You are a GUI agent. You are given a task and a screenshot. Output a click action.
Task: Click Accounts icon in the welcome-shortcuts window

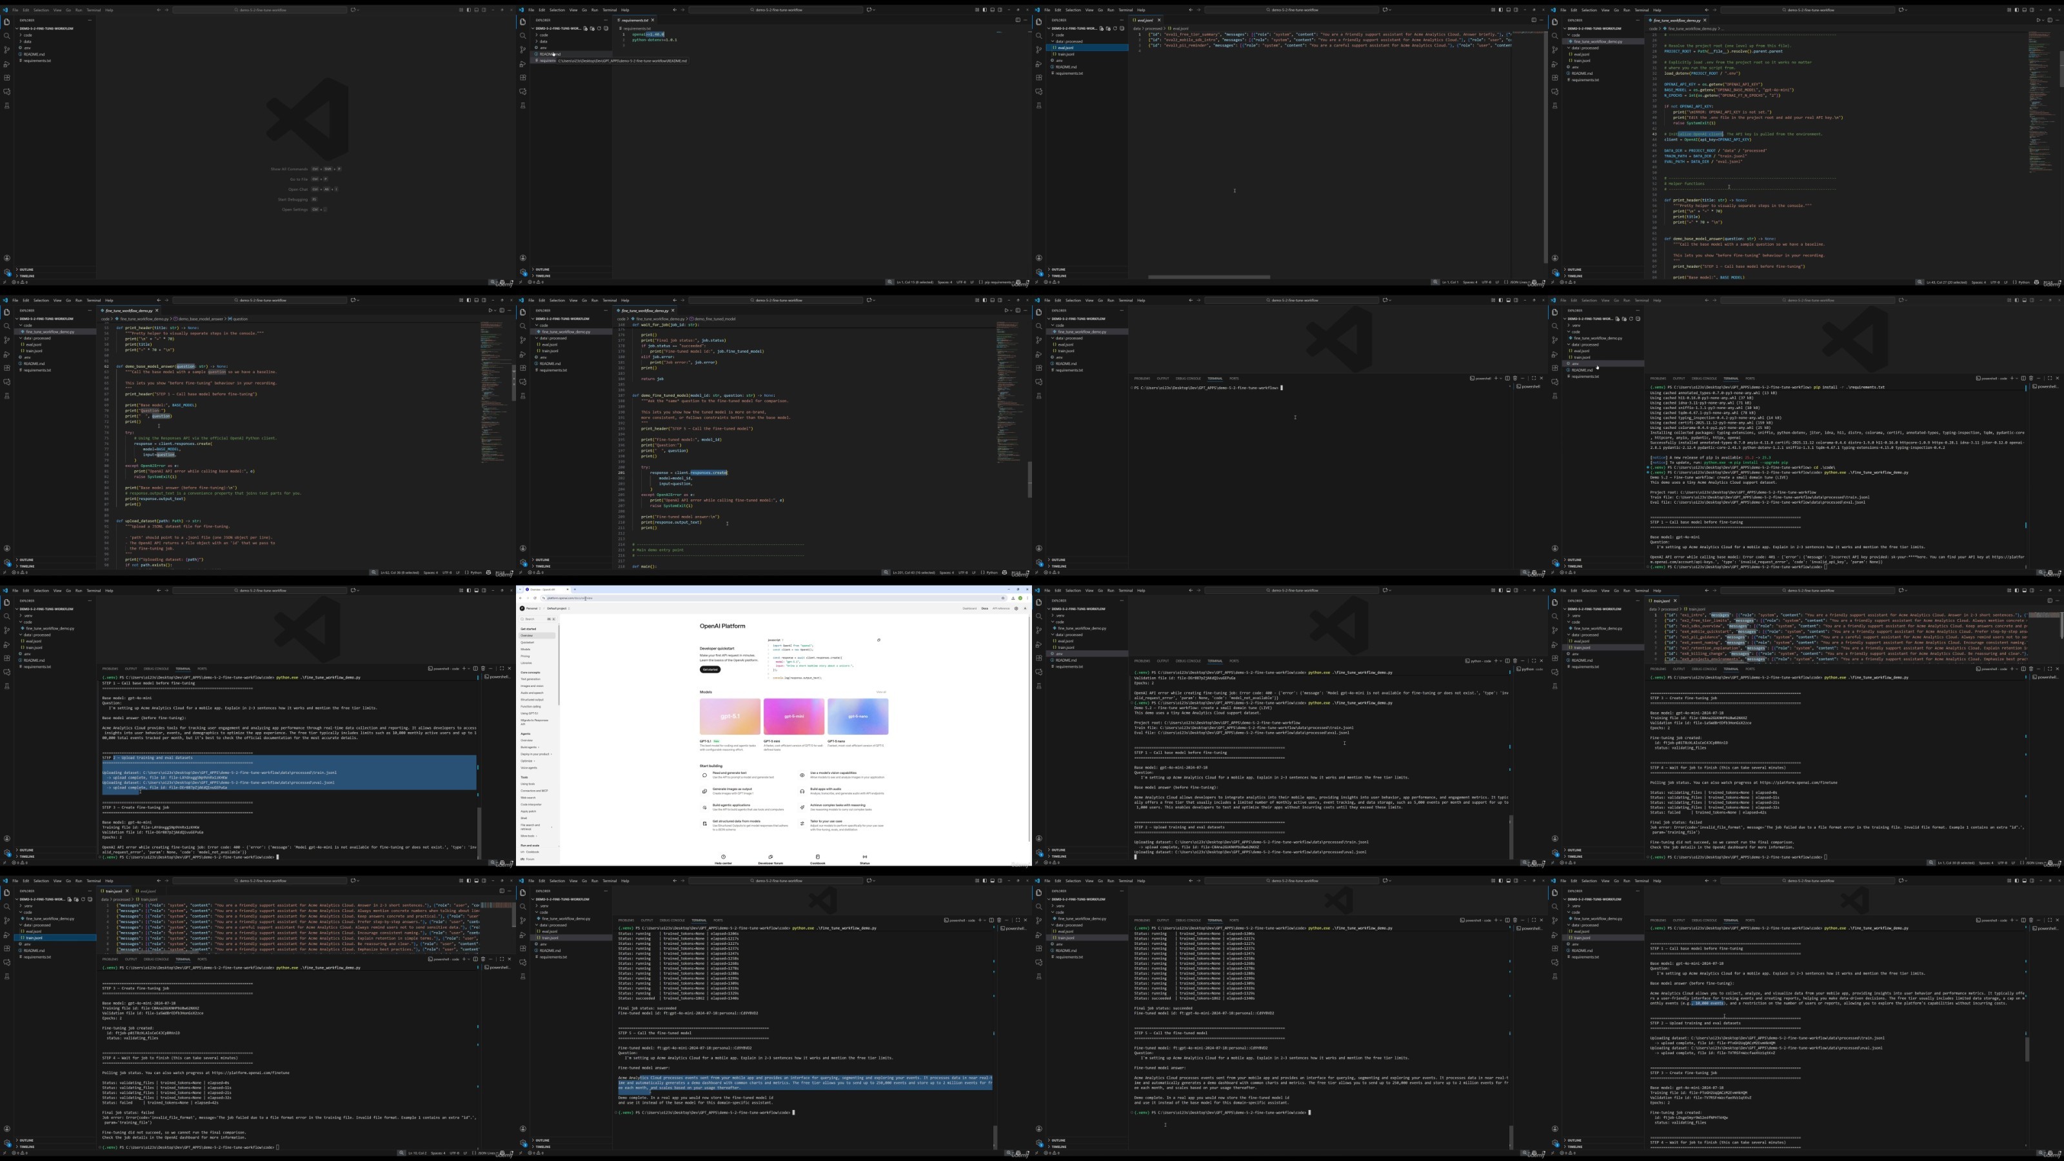tap(7, 258)
